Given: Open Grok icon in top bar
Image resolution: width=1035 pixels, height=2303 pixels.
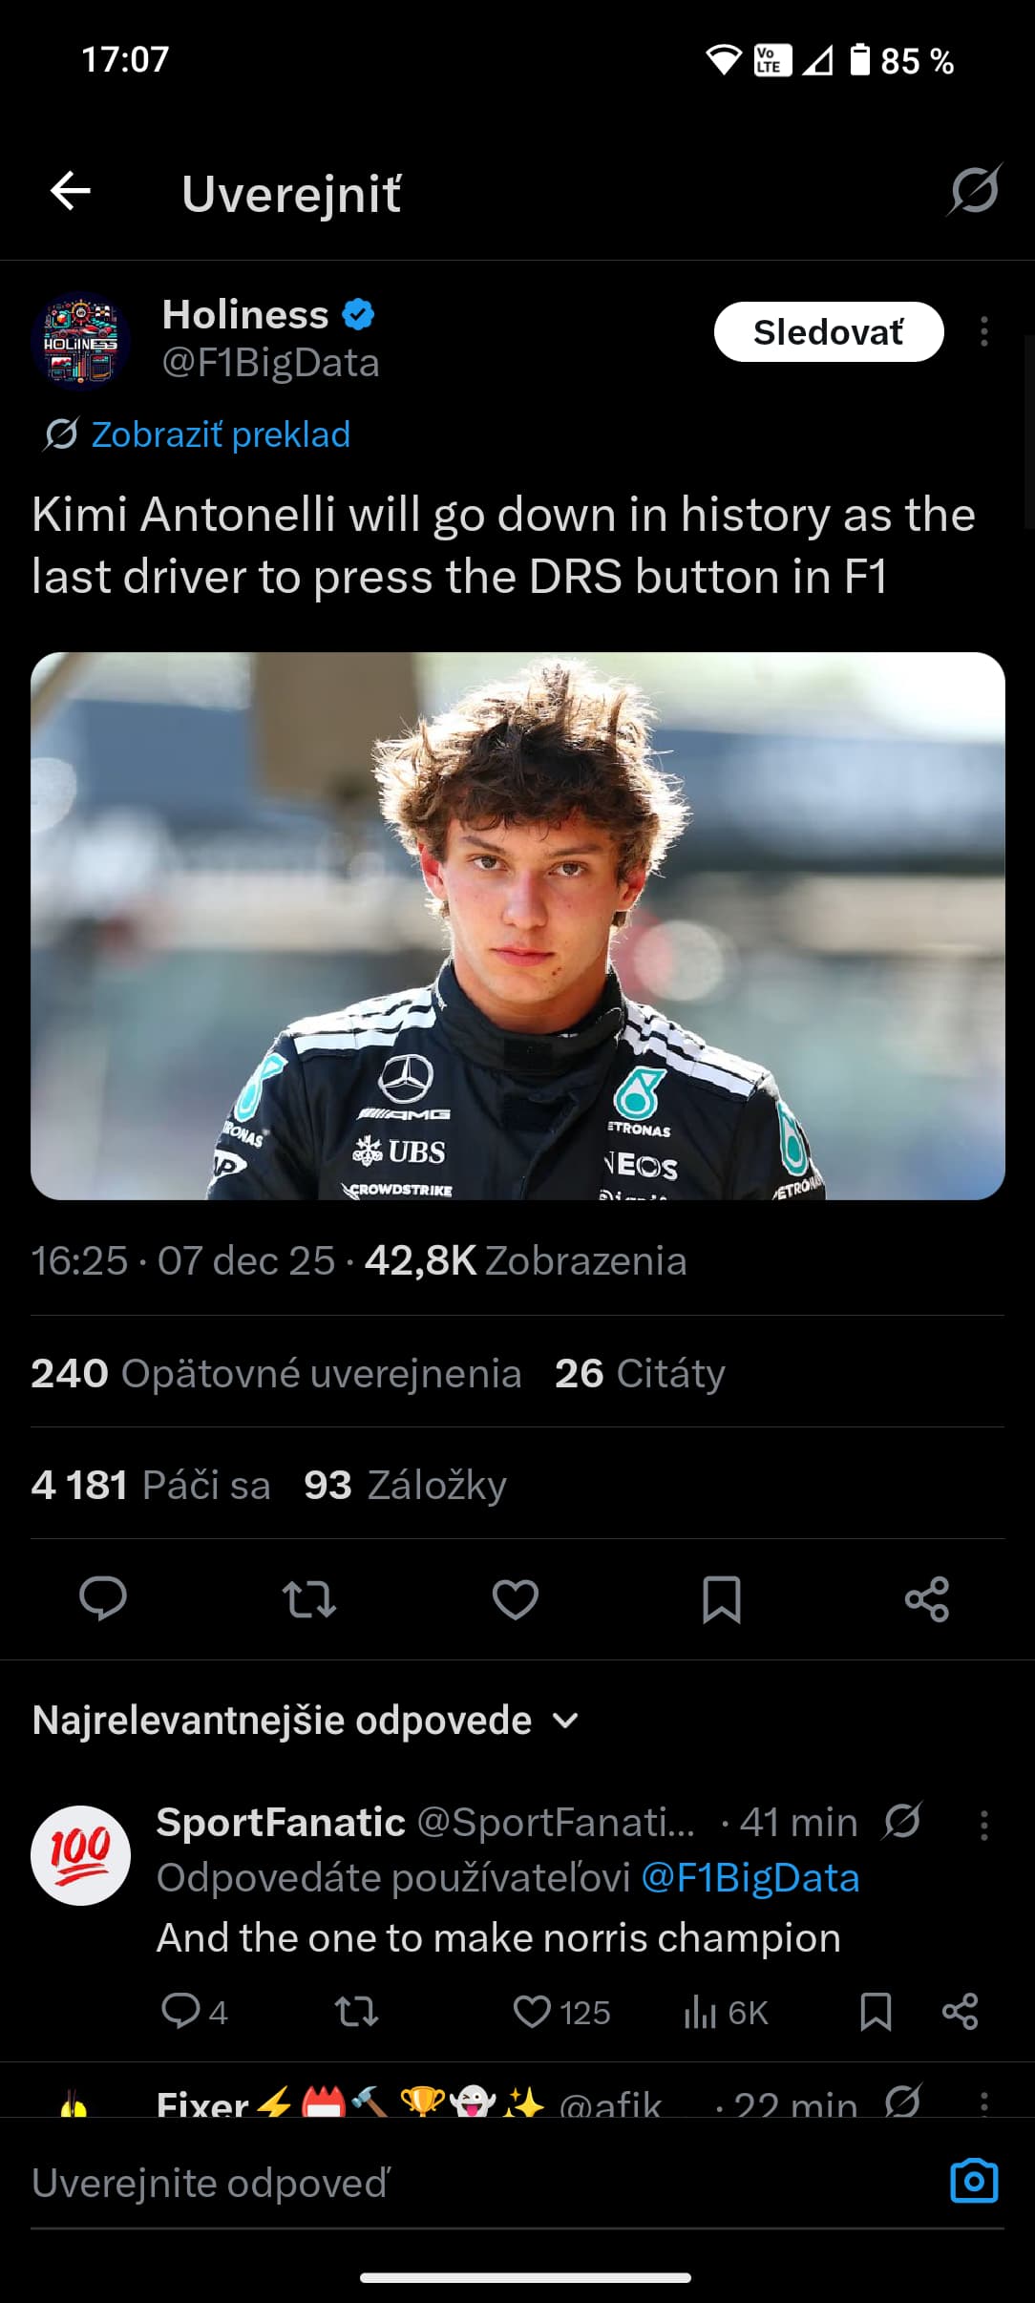Looking at the screenshot, I should [x=974, y=190].
